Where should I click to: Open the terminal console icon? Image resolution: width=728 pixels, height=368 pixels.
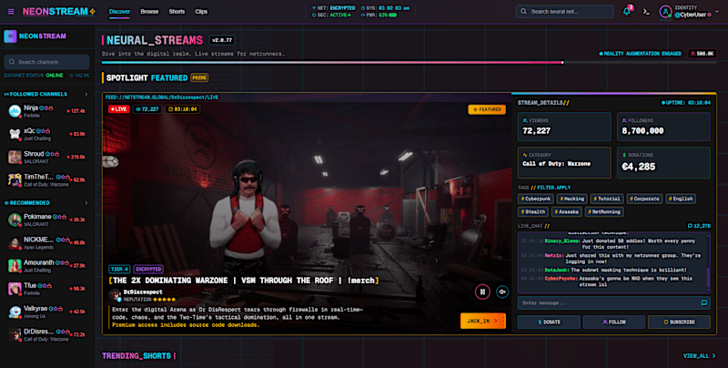click(x=646, y=12)
